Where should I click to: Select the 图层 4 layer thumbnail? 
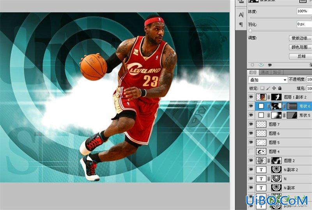click(x=261, y=152)
